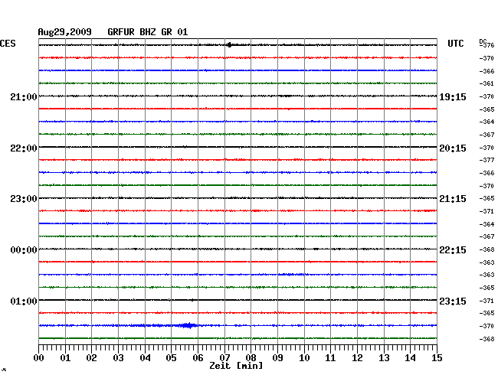Select the 01:00 local time label

[24, 301]
